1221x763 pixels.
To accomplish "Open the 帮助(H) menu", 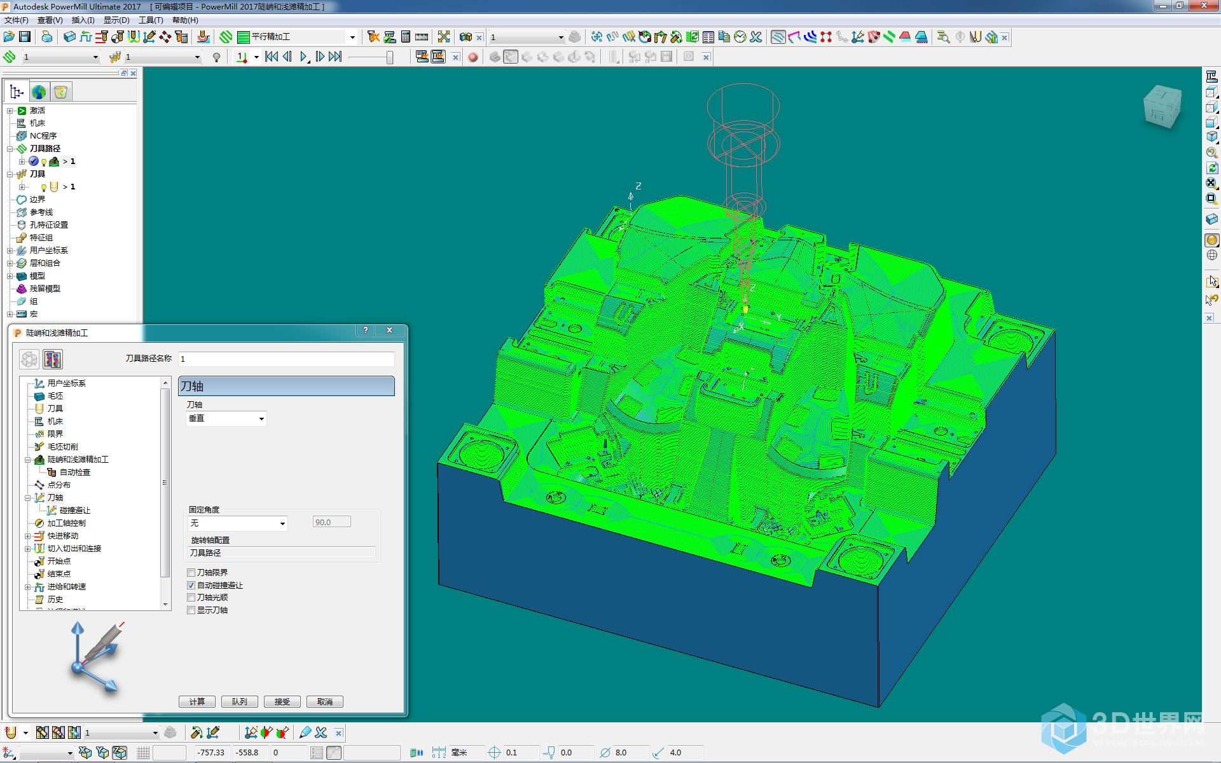I will click(x=185, y=20).
